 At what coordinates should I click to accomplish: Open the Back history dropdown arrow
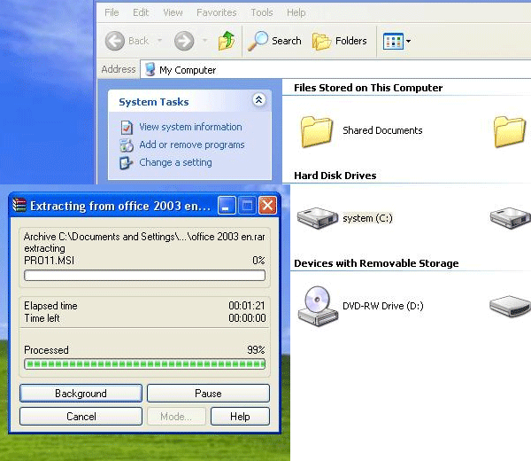159,41
